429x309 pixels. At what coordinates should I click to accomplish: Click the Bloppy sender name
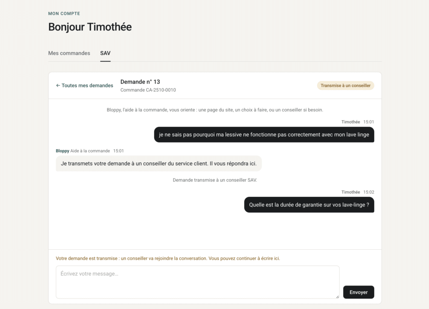coord(62,151)
